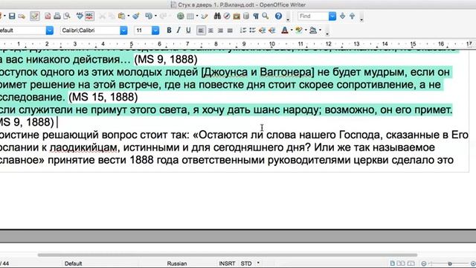
Task: Expand Font Size dropdown arrow
Action: click(x=155, y=31)
